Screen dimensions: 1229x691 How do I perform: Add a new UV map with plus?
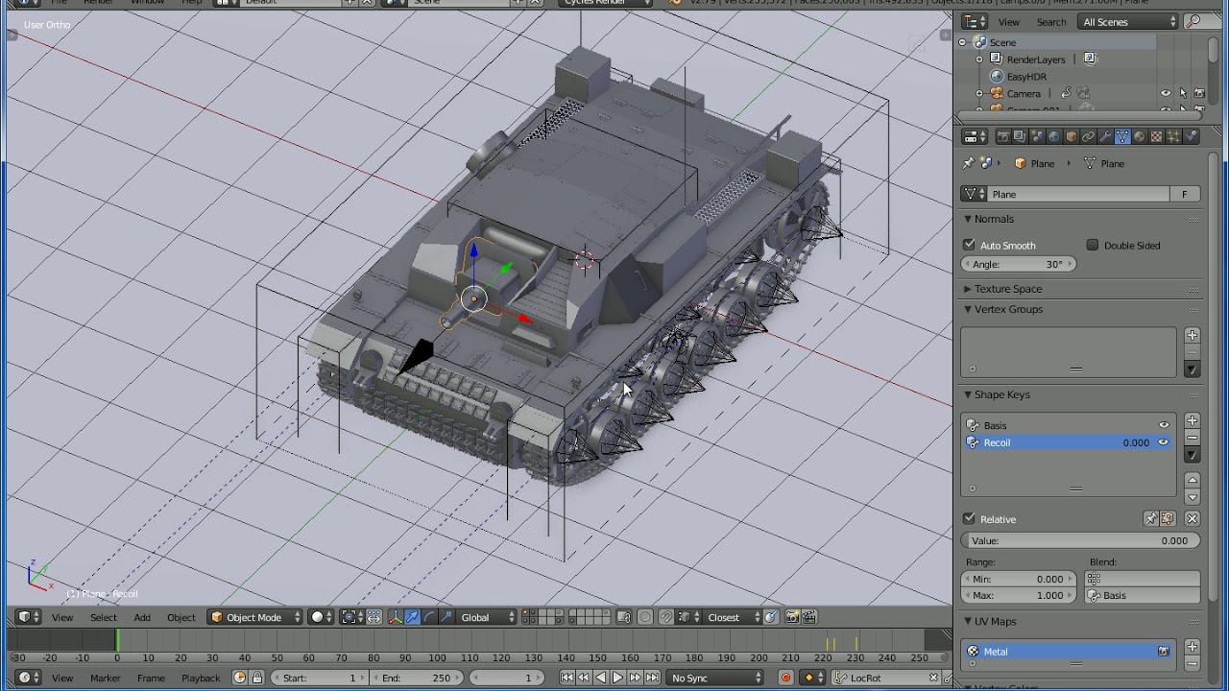[x=1192, y=647]
